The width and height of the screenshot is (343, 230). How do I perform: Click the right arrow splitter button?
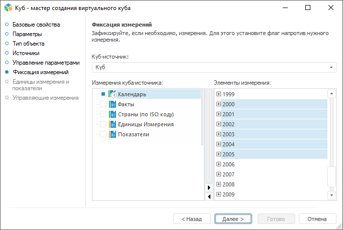(209, 187)
